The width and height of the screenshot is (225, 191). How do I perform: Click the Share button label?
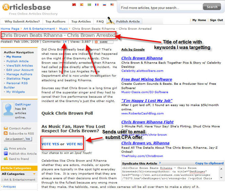104,42
